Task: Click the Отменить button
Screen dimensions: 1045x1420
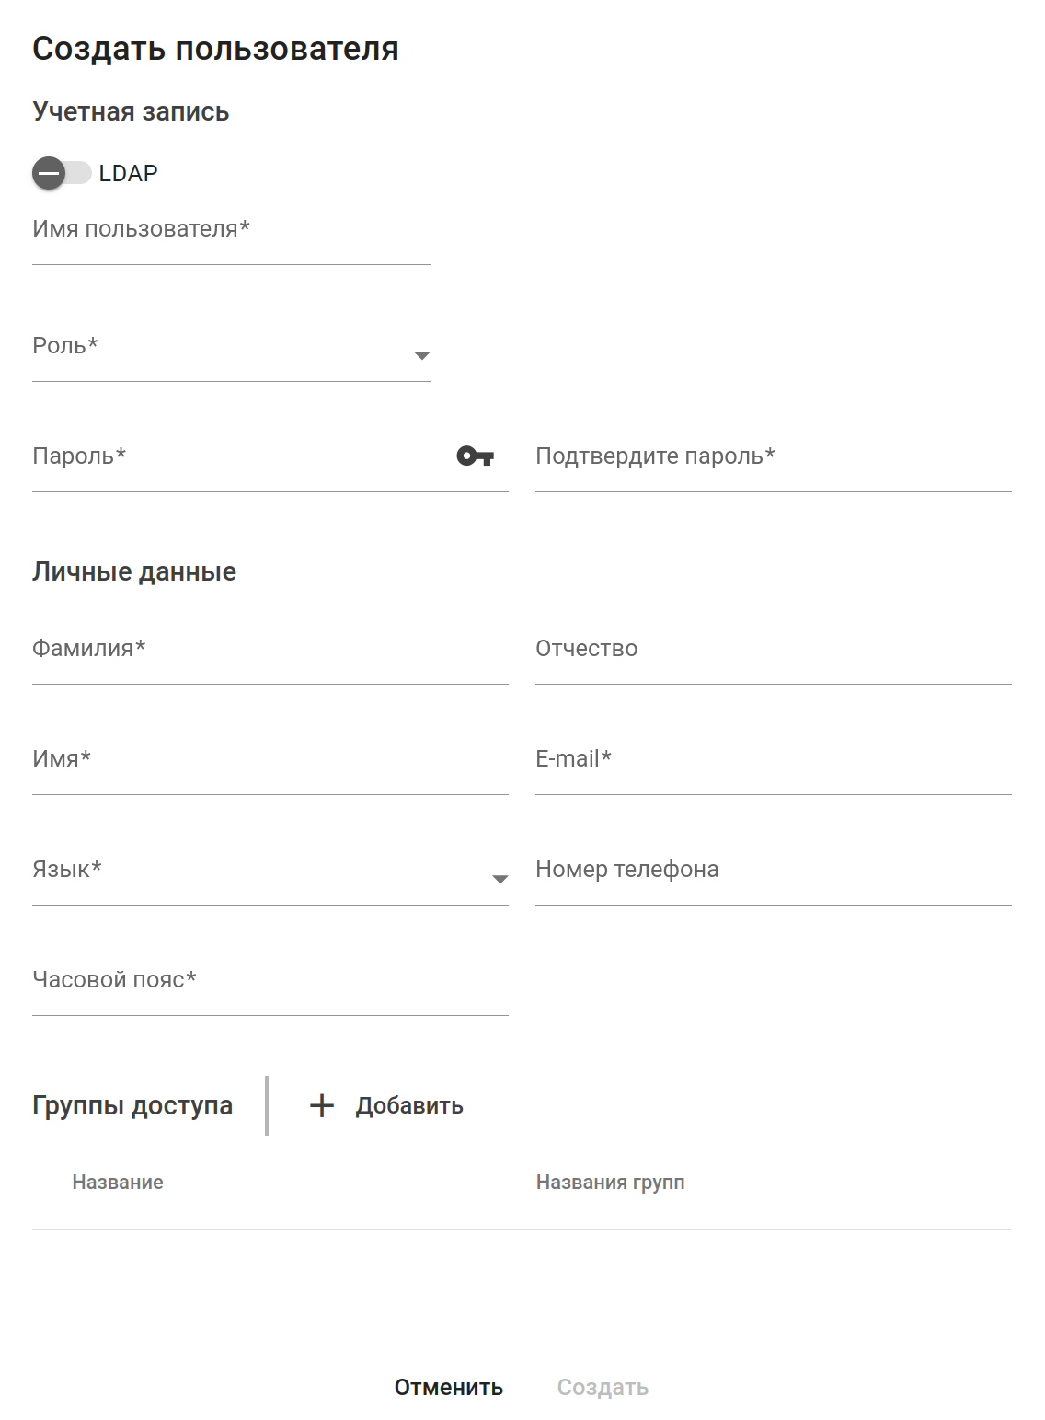Action: (x=449, y=1387)
